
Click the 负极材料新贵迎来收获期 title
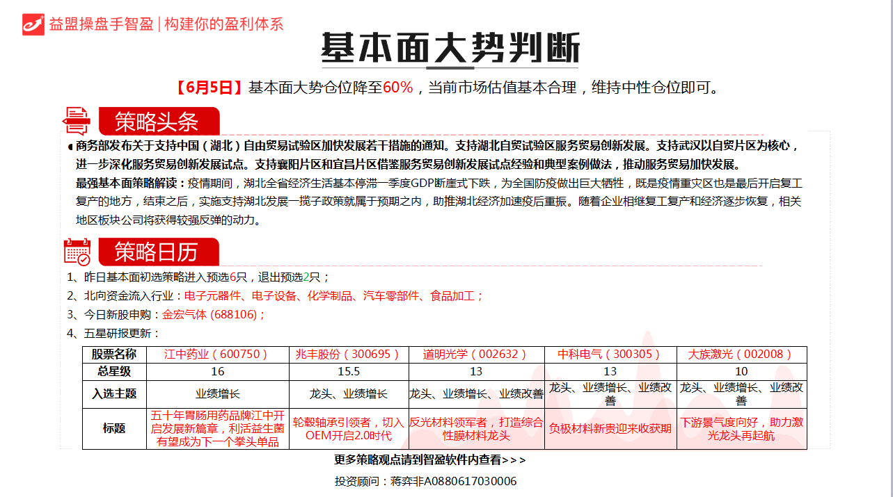tap(610, 429)
